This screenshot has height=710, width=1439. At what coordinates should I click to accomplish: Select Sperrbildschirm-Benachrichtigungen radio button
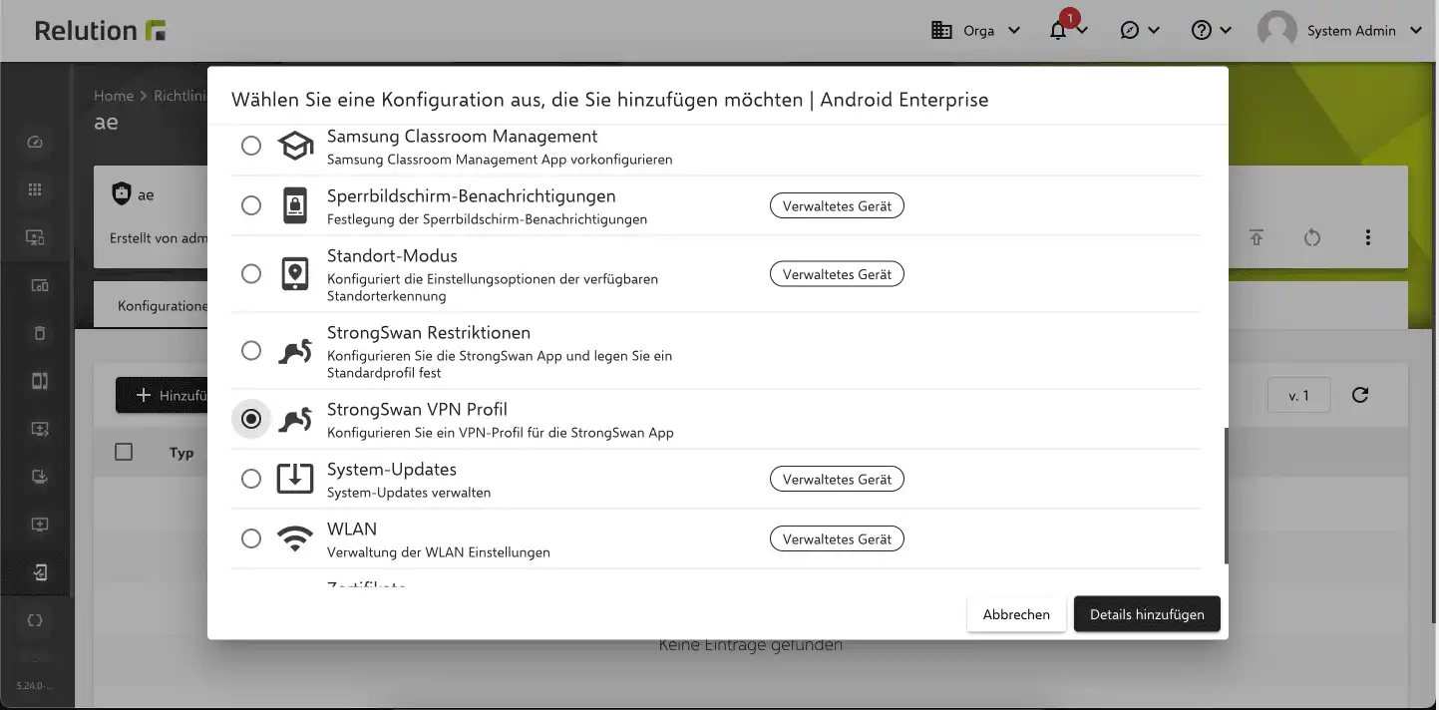point(251,206)
